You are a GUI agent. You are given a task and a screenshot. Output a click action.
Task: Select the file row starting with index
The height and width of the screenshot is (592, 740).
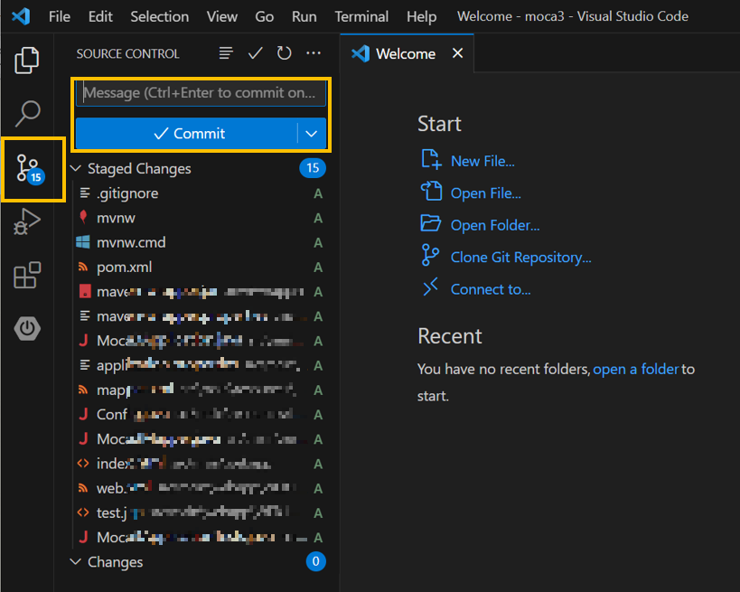coord(200,464)
